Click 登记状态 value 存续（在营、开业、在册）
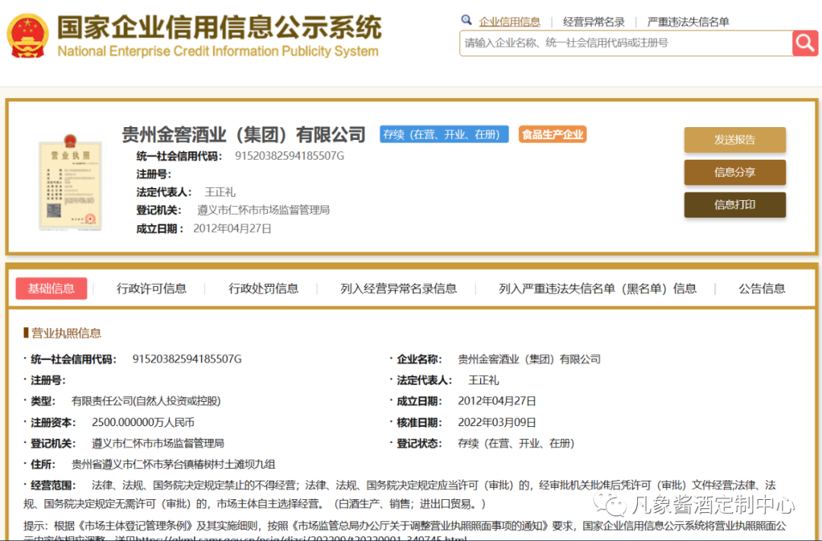822x541 pixels. [x=516, y=444]
